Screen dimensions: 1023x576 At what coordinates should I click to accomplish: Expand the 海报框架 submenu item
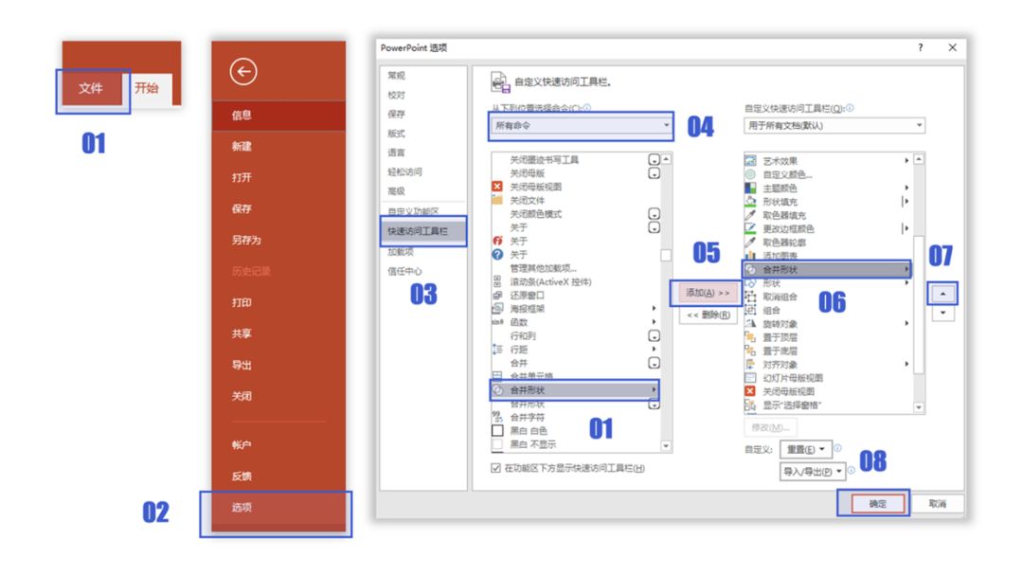[x=654, y=309]
